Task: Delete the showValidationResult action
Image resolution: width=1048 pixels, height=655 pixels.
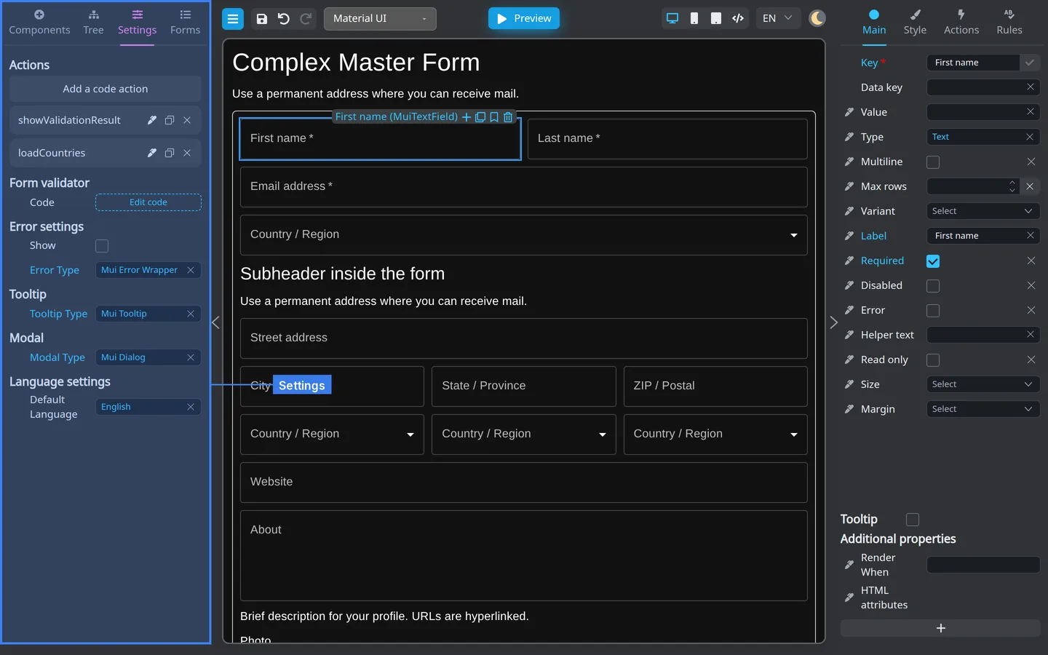Action: [187, 120]
